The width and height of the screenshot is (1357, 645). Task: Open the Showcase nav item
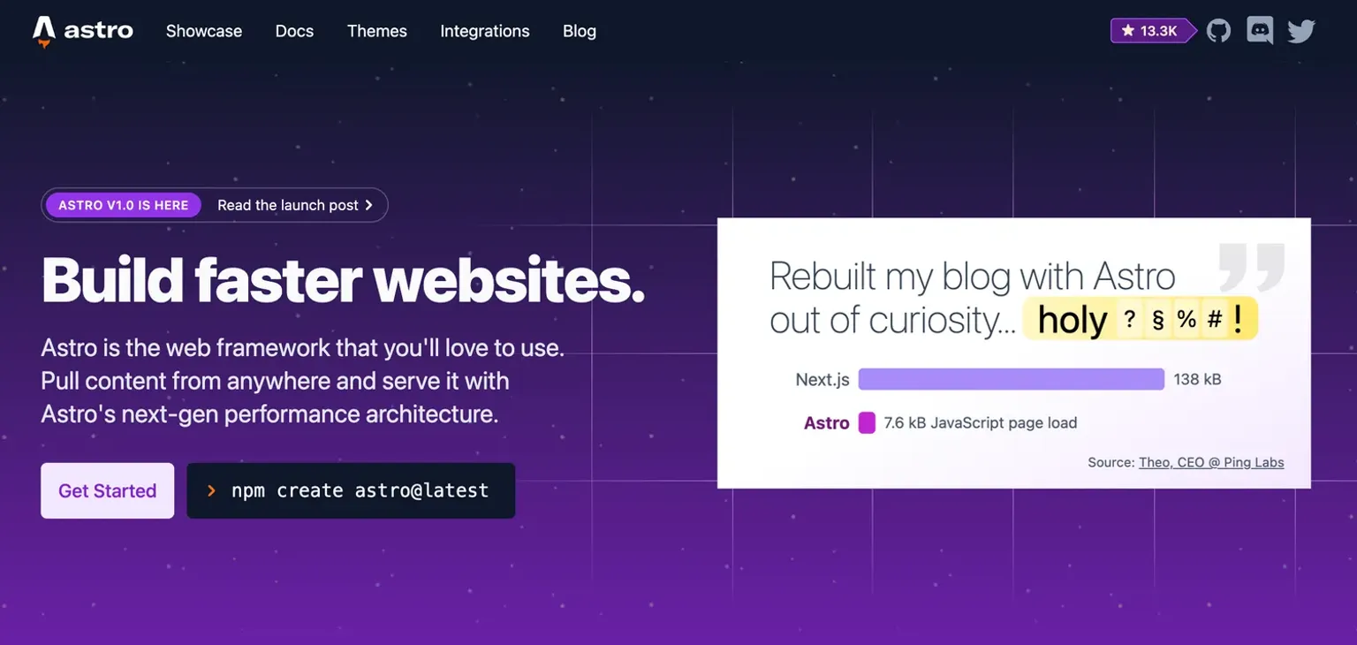point(204,31)
